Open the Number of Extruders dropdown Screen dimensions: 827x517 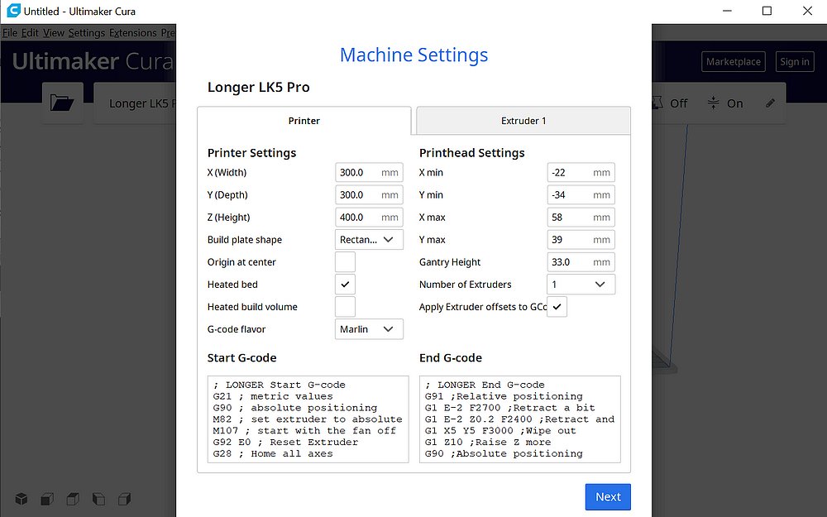581,285
